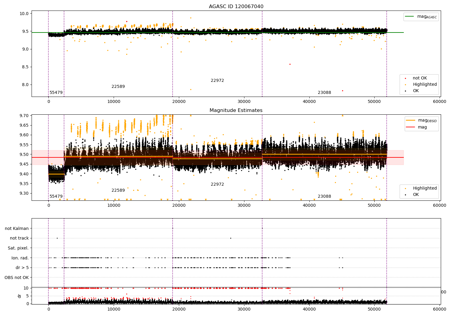Image resolution: width=451 pixels, height=316 pixels.
Task: Click y-axis tick 9.50 on middle plot
Action: pyautogui.click(x=24, y=154)
